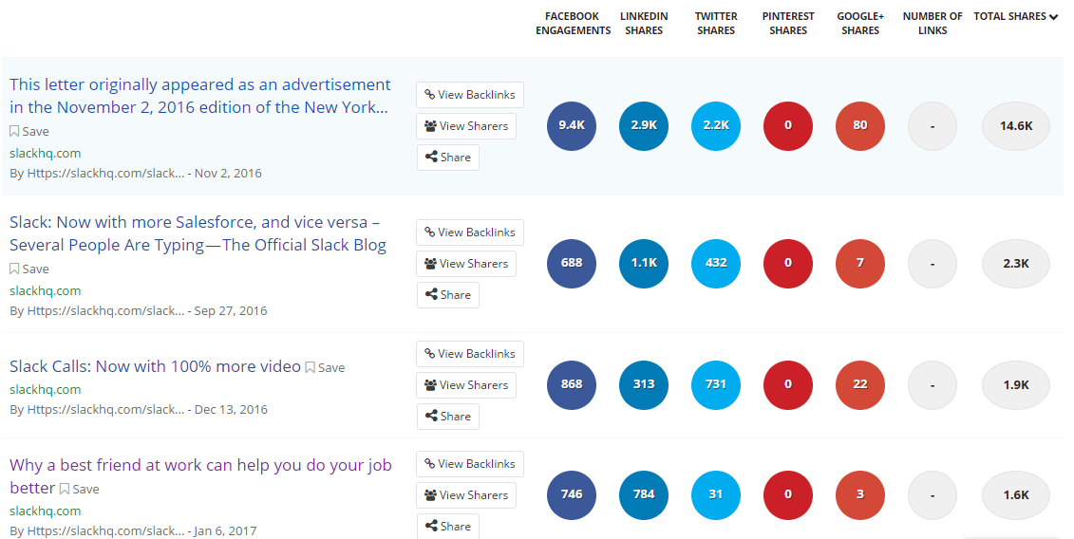This screenshot has width=1074, height=539.
Task: Save the Slack Salesforce blog article
Action: point(29,269)
